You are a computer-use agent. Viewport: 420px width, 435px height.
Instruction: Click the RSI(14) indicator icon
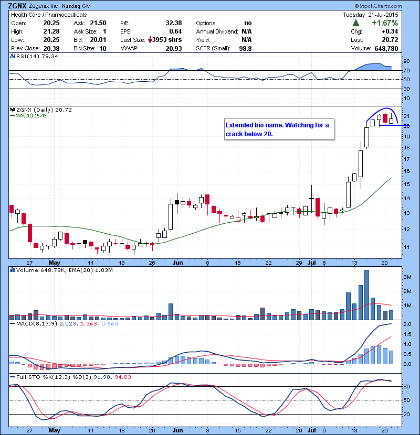pos(13,56)
